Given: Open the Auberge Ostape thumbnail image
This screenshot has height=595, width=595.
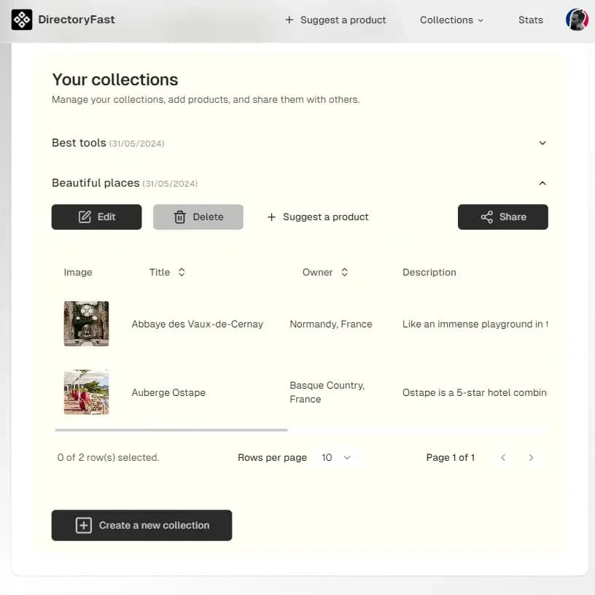Looking at the screenshot, I should [x=86, y=392].
